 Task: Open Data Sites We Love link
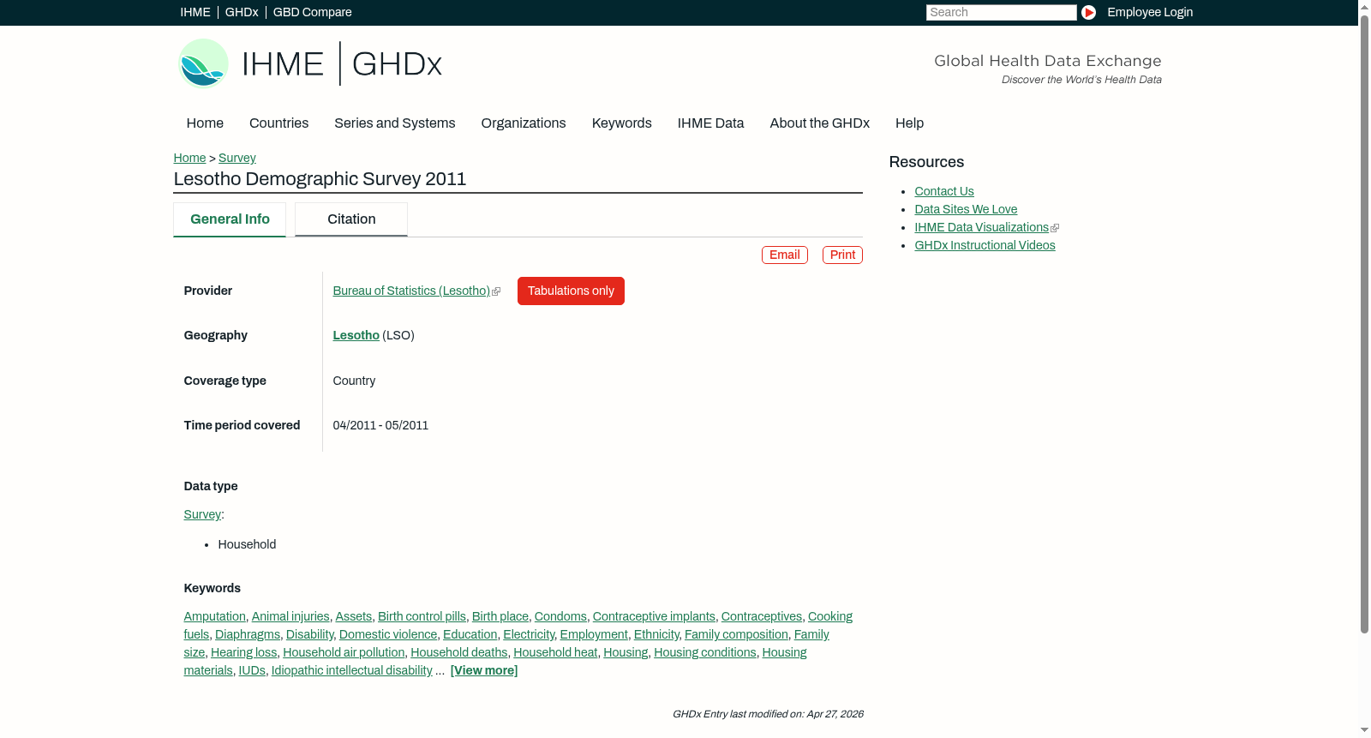pyautogui.click(x=966, y=209)
